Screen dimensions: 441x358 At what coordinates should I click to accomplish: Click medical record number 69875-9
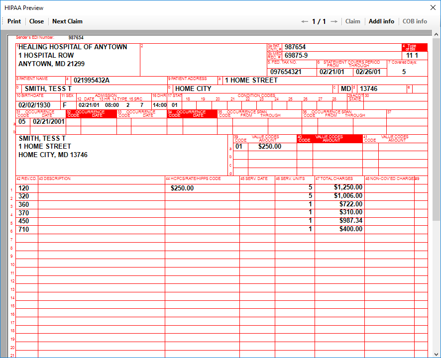[296, 55]
